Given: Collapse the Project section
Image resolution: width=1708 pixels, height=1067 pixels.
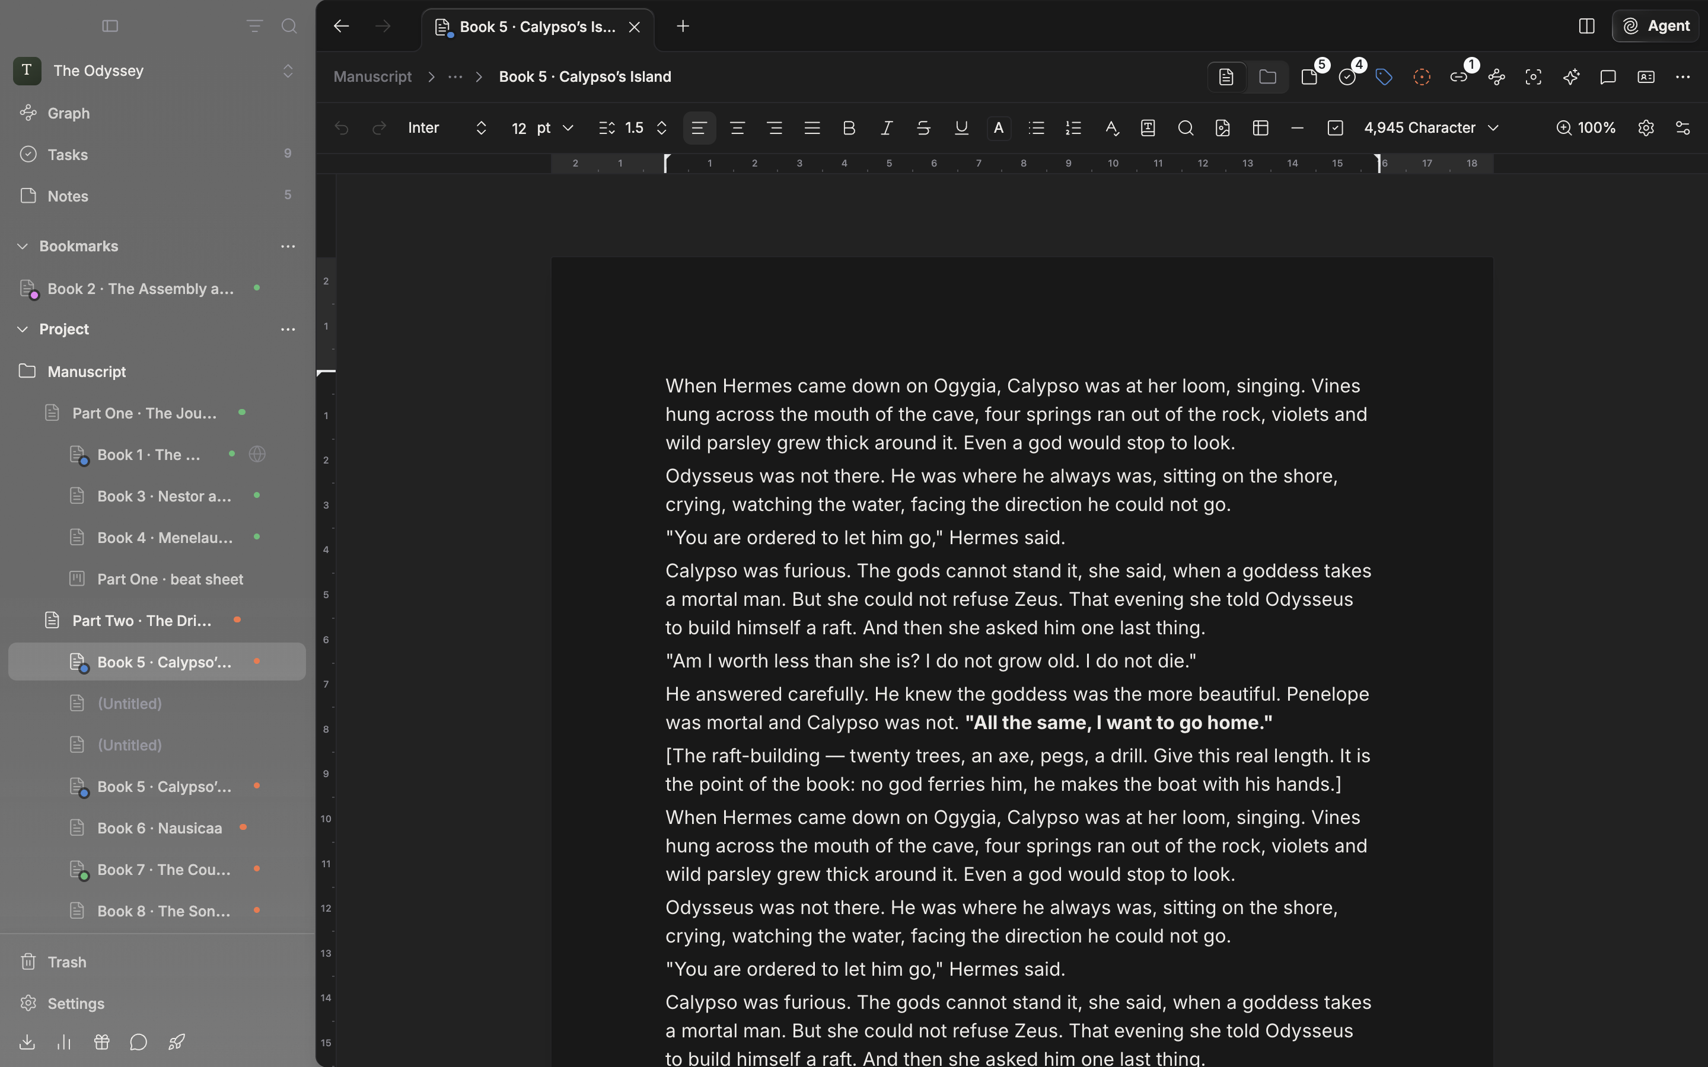Looking at the screenshot, I should 23,330.
